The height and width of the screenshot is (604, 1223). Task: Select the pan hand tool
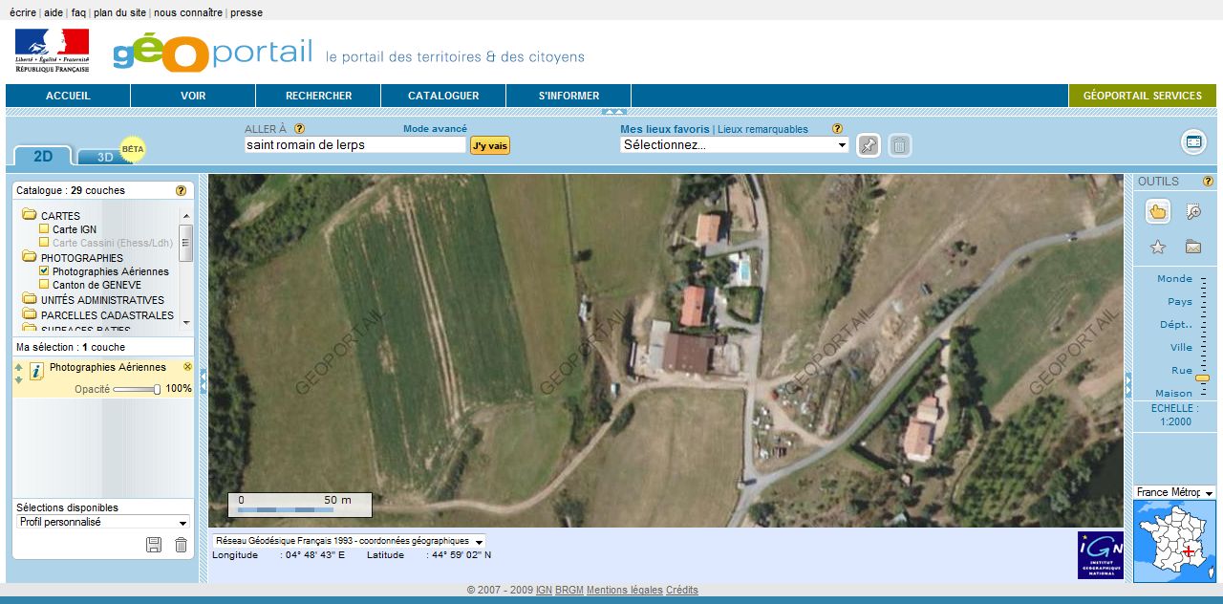[1158, 212]
